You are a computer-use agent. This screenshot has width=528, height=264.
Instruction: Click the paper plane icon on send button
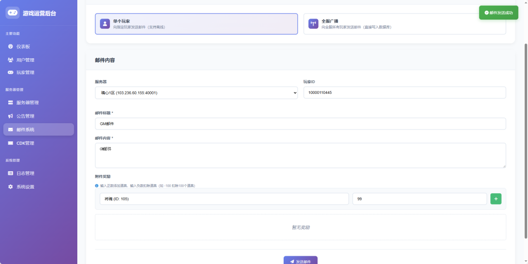click(292, 261)
